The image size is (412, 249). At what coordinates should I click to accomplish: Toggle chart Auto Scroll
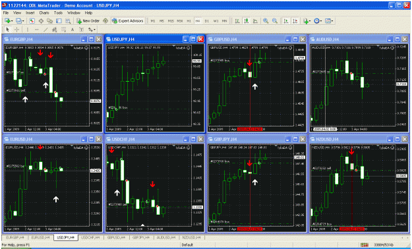tap(286, 21)
